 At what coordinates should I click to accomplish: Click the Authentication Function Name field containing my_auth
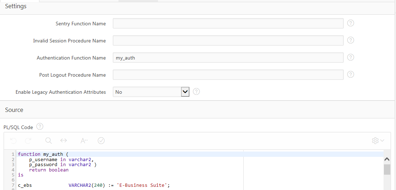click(x=228, y=58)
